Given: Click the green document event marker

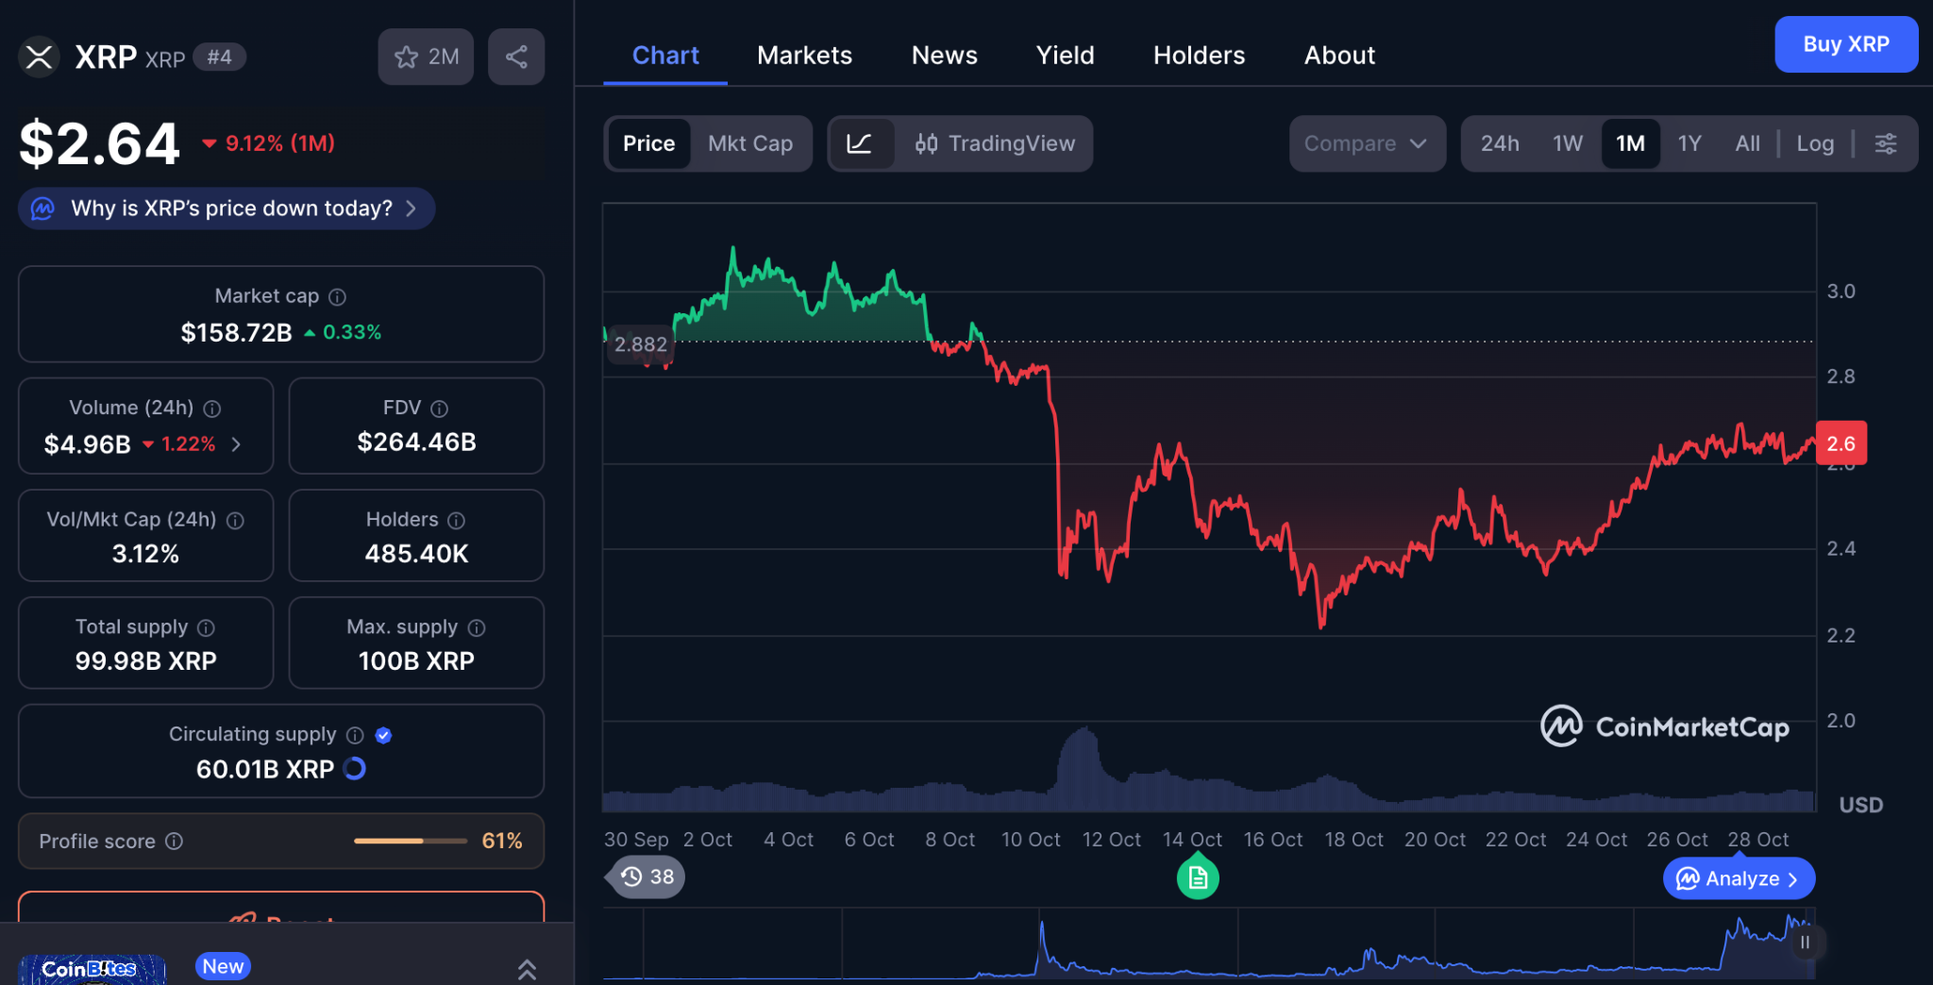Looking at the screenshot, I should [1197, 878].
